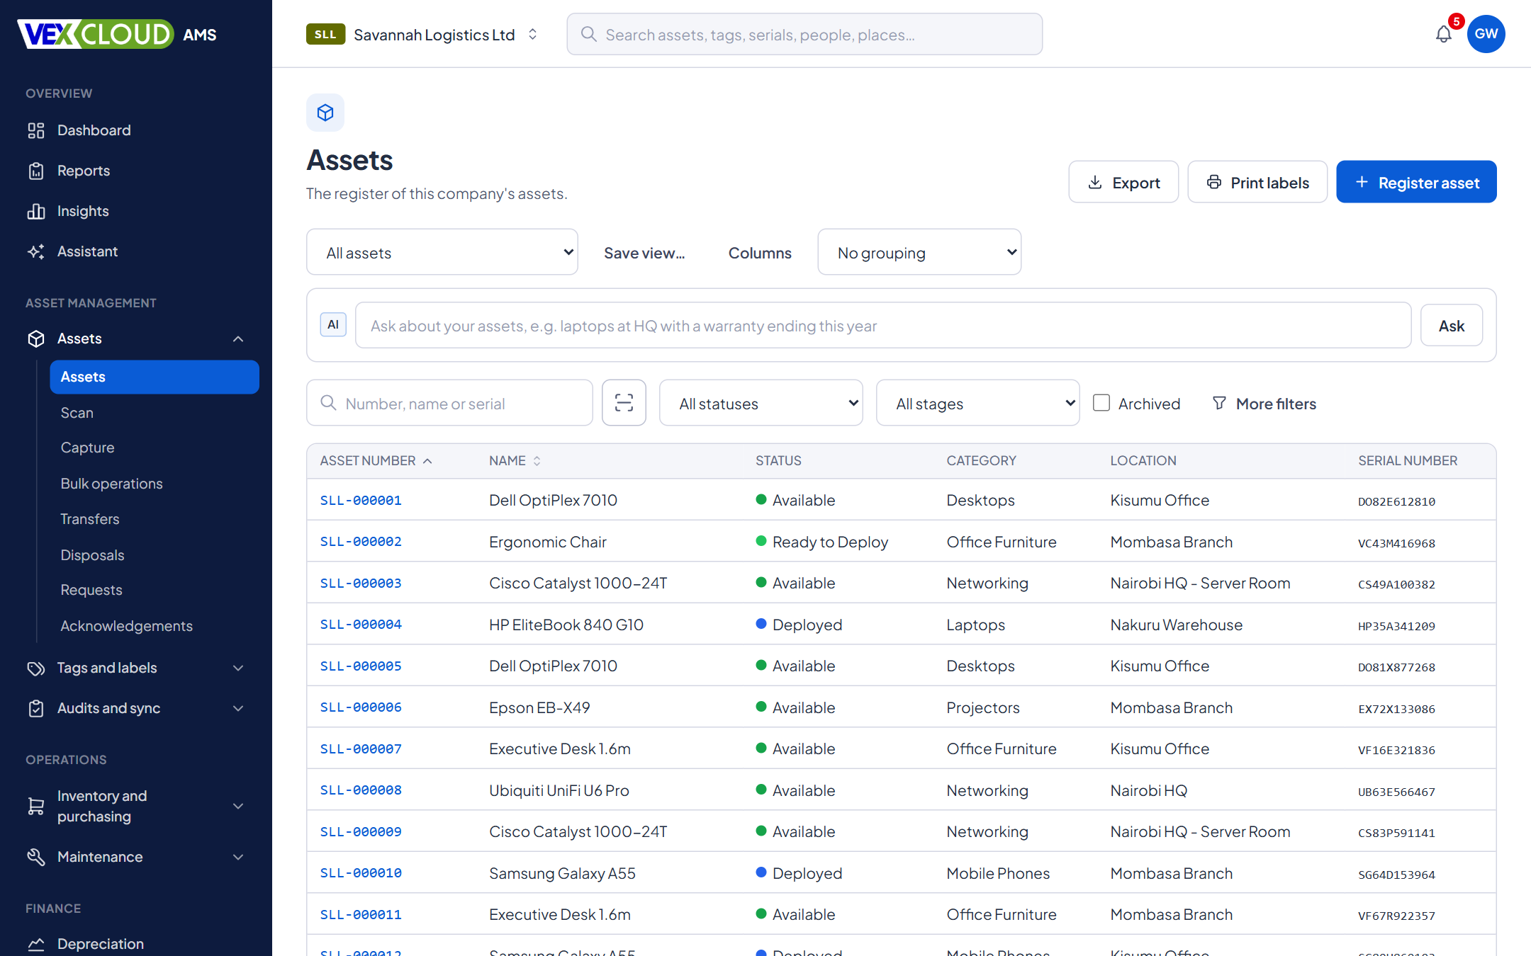Expand the Maintenance section chevron

[x=238, y=857]
